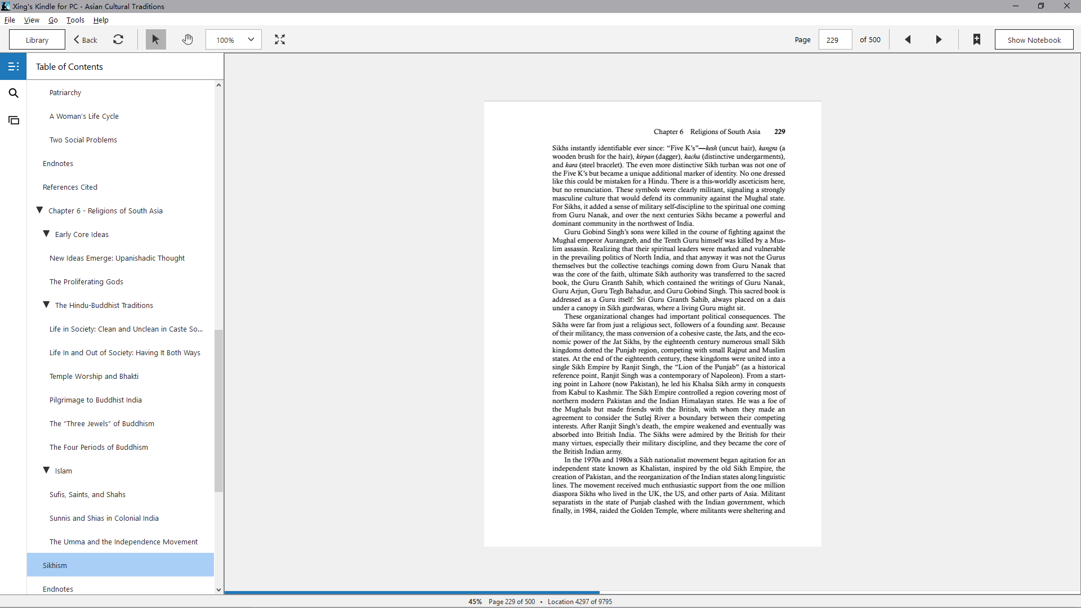The width and height of the screenshot is (1081, 608).
Task: Click the page number input field
Action: point(835,39)
